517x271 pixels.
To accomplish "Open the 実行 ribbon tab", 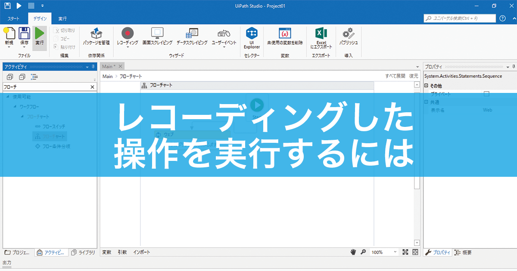I will pos(62,19).
